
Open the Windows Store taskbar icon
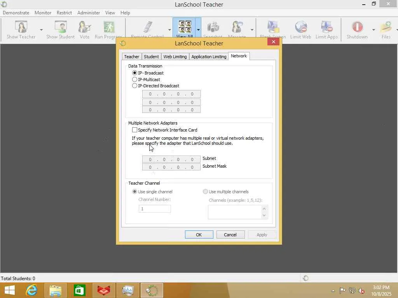pos(79,290)
